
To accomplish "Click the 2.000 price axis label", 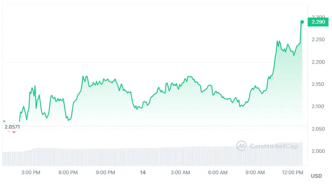I will (x=318, y=151).
